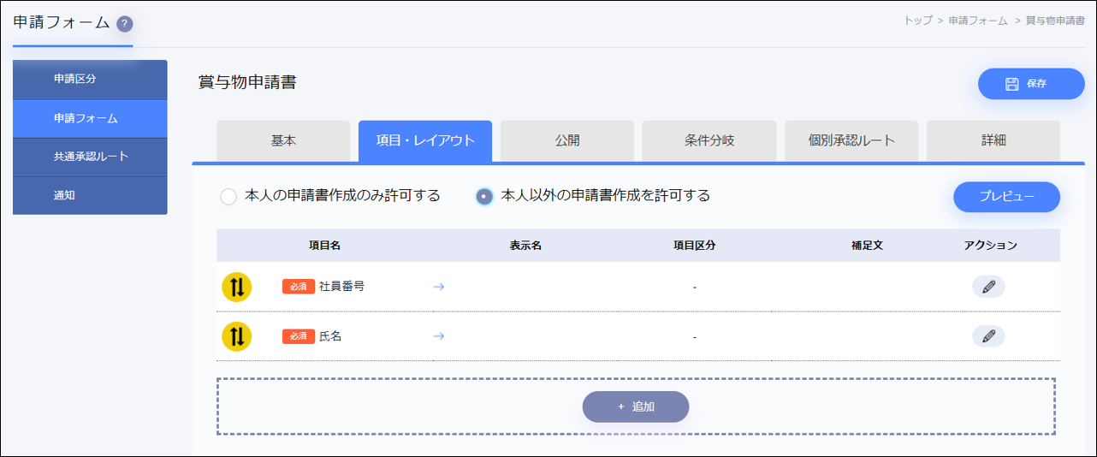The image size is (1097, 457).
Task: Click the 賞与物申請書 form title
Action: (247, 83)
